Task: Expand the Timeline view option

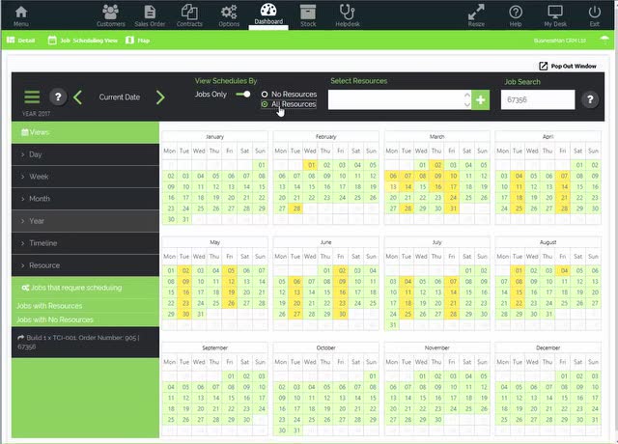Action: pyautogui.click(x=85, y=243)
